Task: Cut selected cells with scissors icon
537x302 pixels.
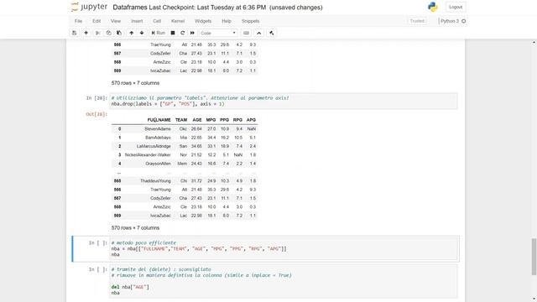Action: click(x=98, y=33)
